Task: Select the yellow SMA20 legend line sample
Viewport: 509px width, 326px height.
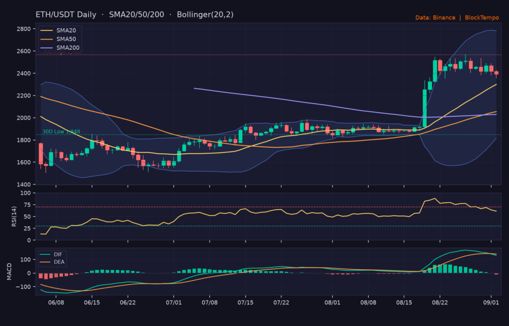Action: (46, 30)
